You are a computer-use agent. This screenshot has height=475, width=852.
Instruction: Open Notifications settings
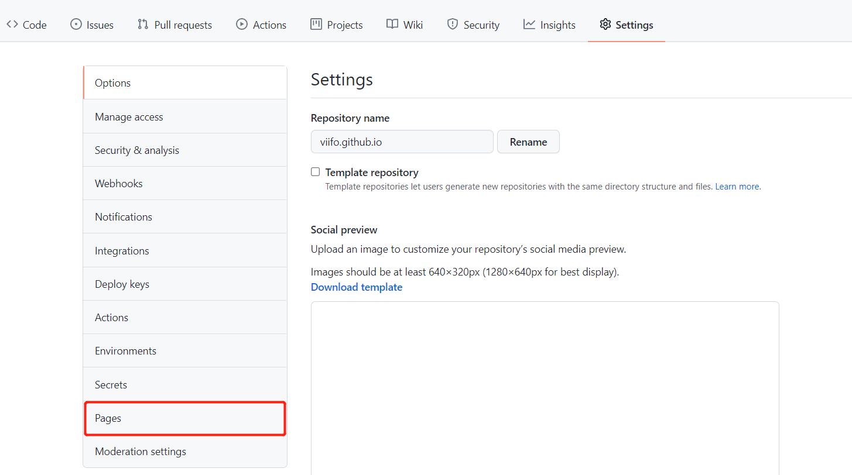[185, 216]
